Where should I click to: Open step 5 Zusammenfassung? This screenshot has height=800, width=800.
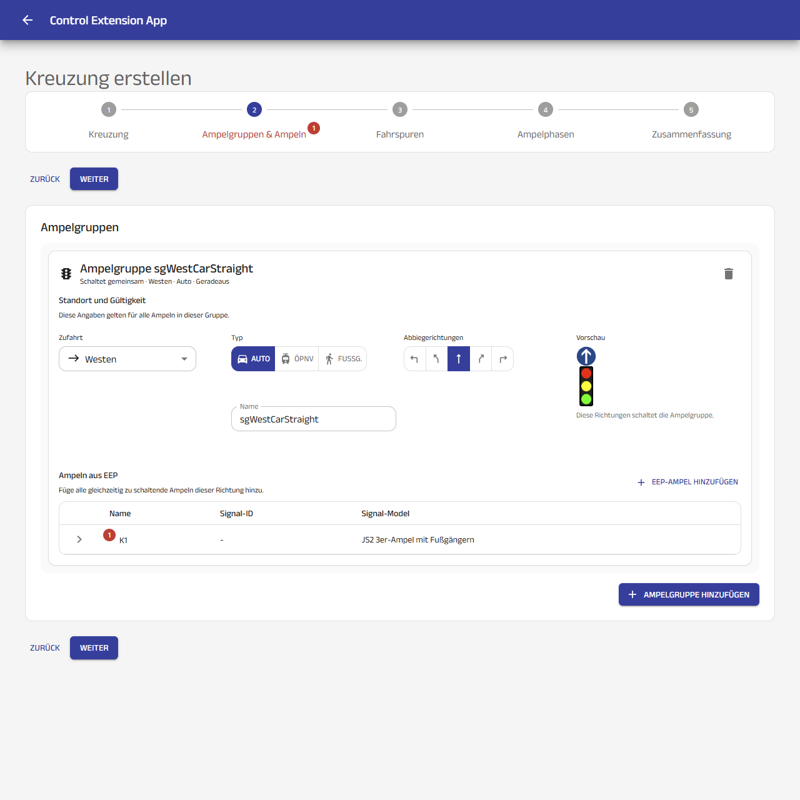[x=691, y=121]
